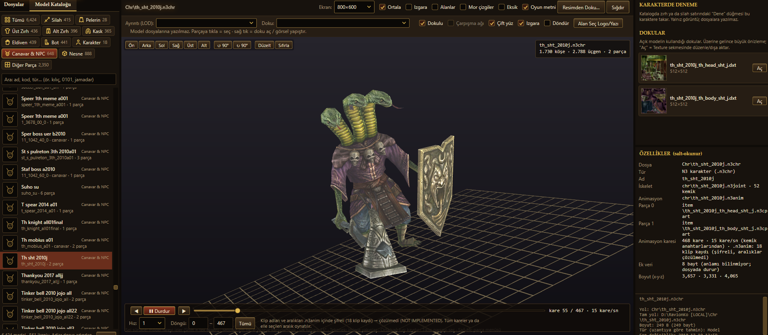768x335 pixels.
Task: Switch to the Model Kataloğu tab
Action: click(x=53, y=4)
